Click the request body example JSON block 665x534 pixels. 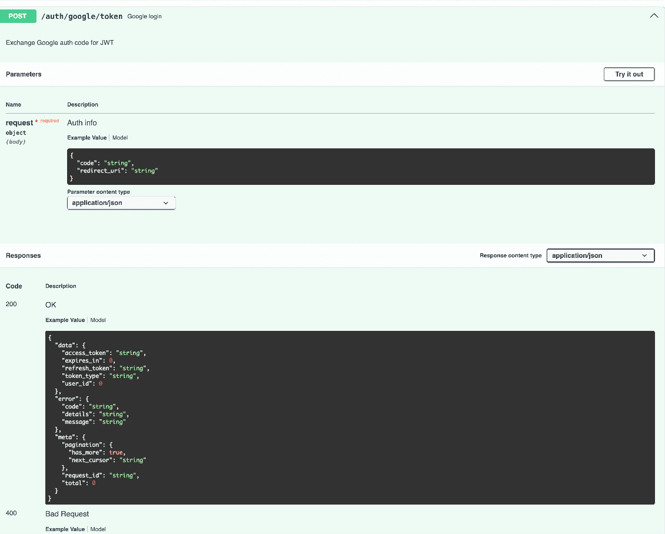(x=361, y=167)
